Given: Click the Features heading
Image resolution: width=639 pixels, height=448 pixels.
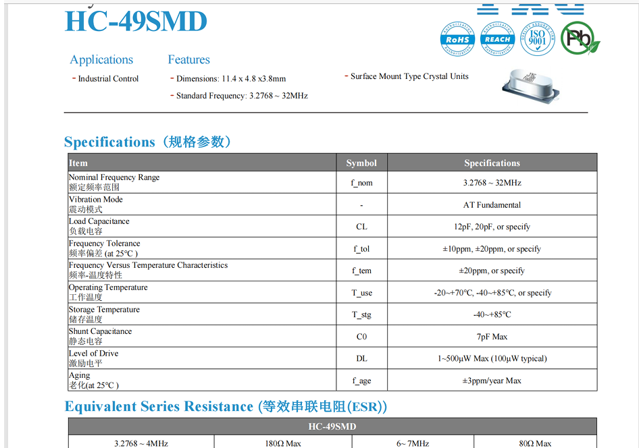Looking at the screenshot, I should point(188,59).
